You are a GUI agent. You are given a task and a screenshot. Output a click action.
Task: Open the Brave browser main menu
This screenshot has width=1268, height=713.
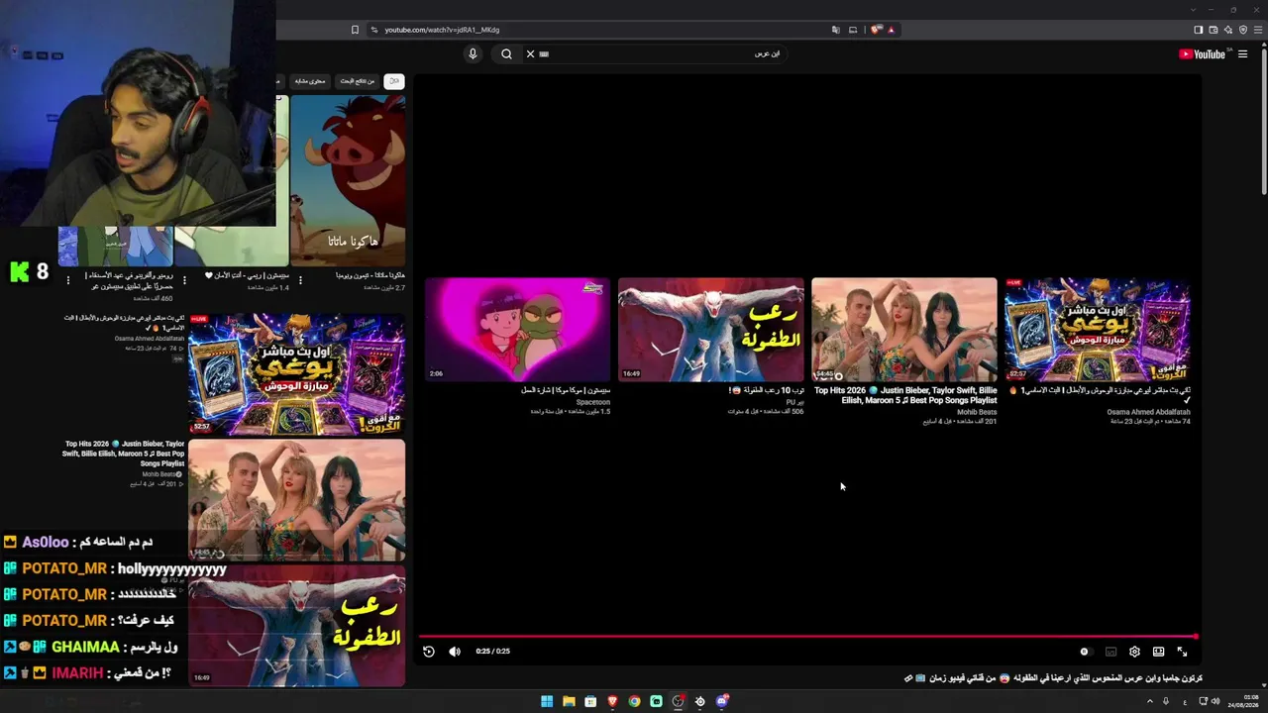(1258, 30)
